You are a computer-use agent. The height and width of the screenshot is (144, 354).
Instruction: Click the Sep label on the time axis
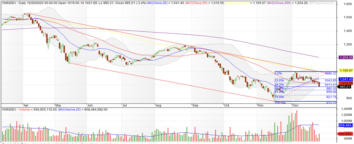[195, 105]
